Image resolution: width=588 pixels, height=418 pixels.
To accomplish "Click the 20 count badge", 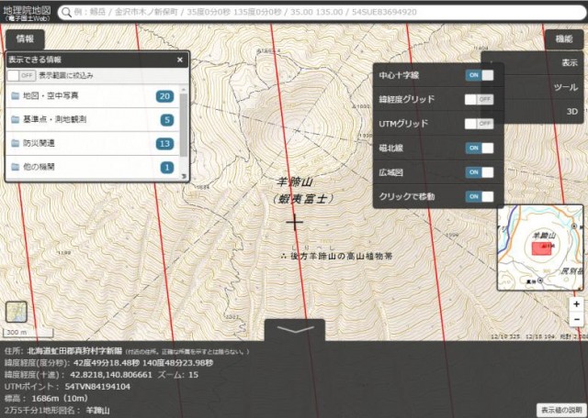I will coord(165,96).
